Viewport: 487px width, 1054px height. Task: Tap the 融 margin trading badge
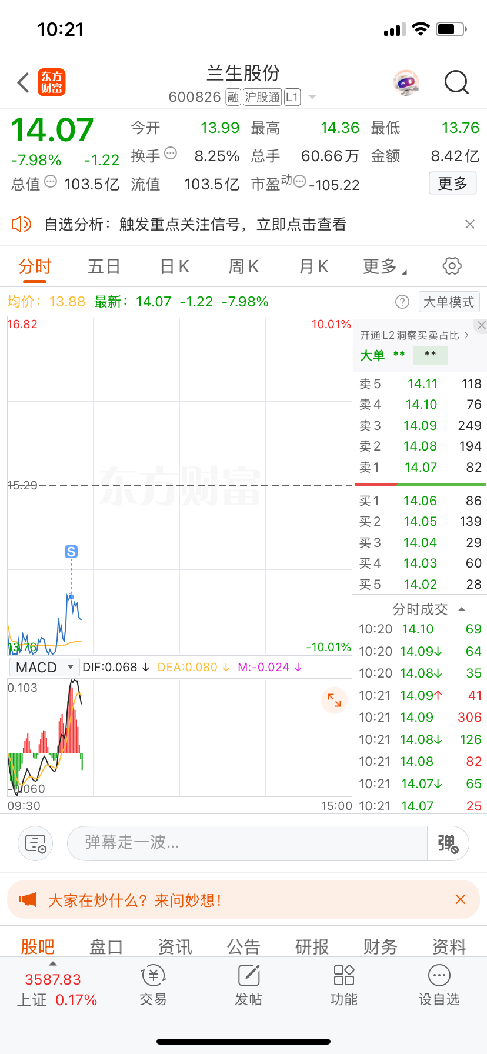[x=234, y=97]
